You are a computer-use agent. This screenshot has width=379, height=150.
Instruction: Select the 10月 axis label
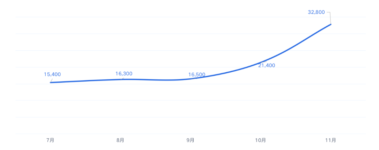click(x=260, y=140)
